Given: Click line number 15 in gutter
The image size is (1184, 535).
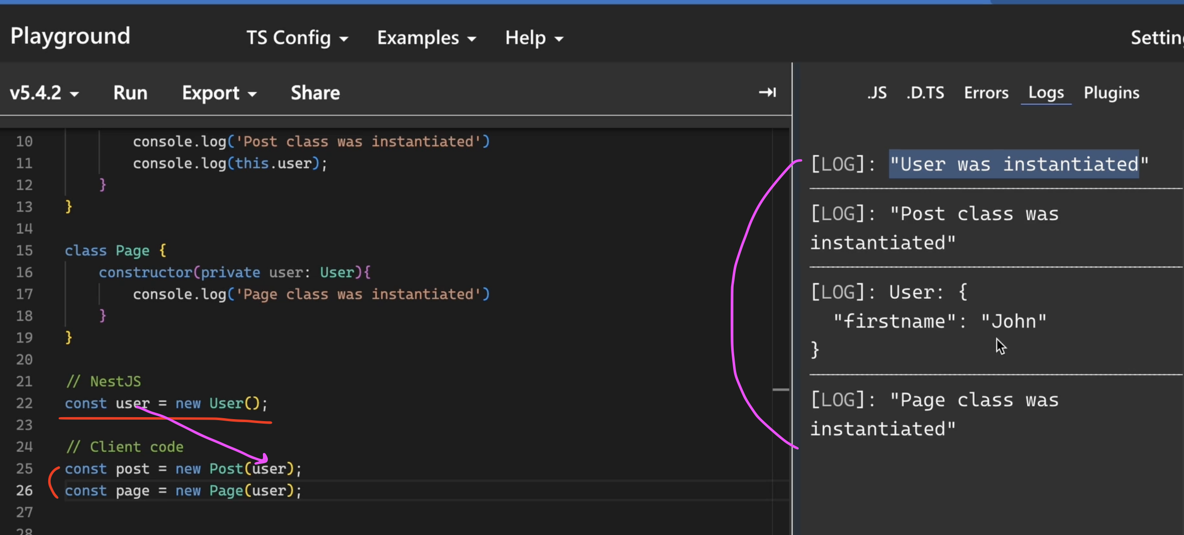Looking at the screenshot, I should (x=24, y=250).
